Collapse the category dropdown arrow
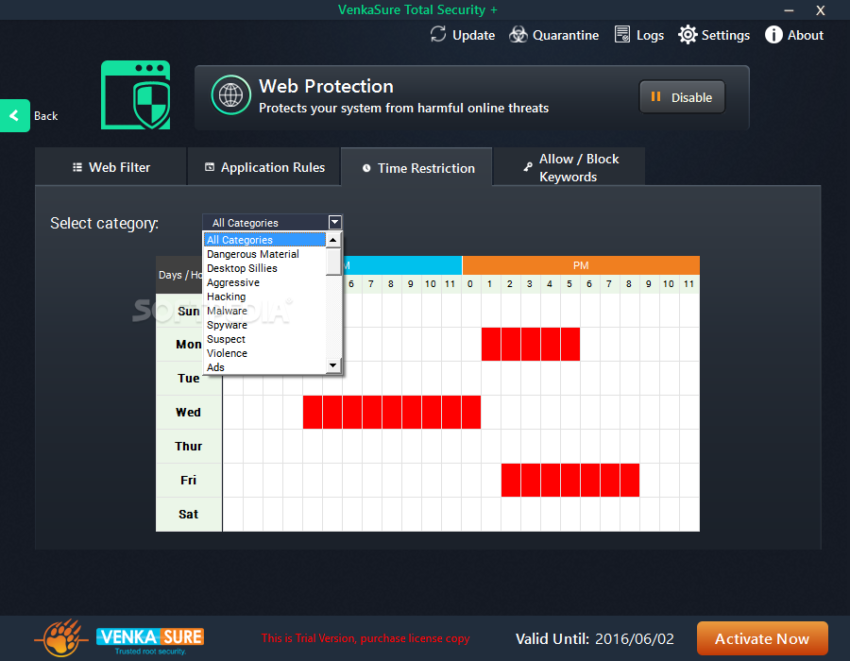This screenshot has width=850, height=661. tap(335, 222)
